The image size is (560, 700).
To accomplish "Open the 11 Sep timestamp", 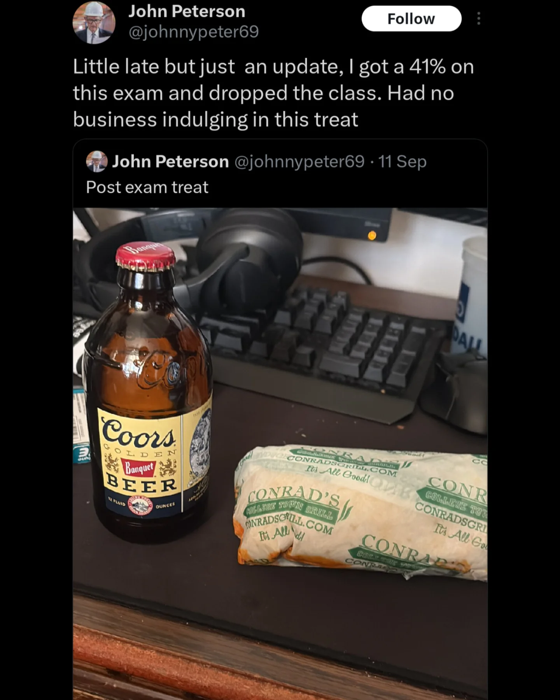I will pyautogui.click(x=402, y=161).
